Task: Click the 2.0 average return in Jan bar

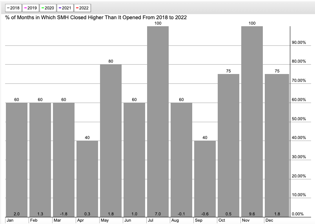Action: point(16,214)
